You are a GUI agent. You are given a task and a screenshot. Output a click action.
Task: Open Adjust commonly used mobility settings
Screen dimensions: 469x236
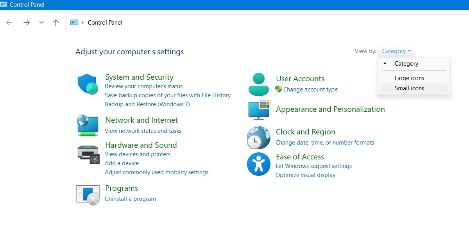tap(156, 172)
